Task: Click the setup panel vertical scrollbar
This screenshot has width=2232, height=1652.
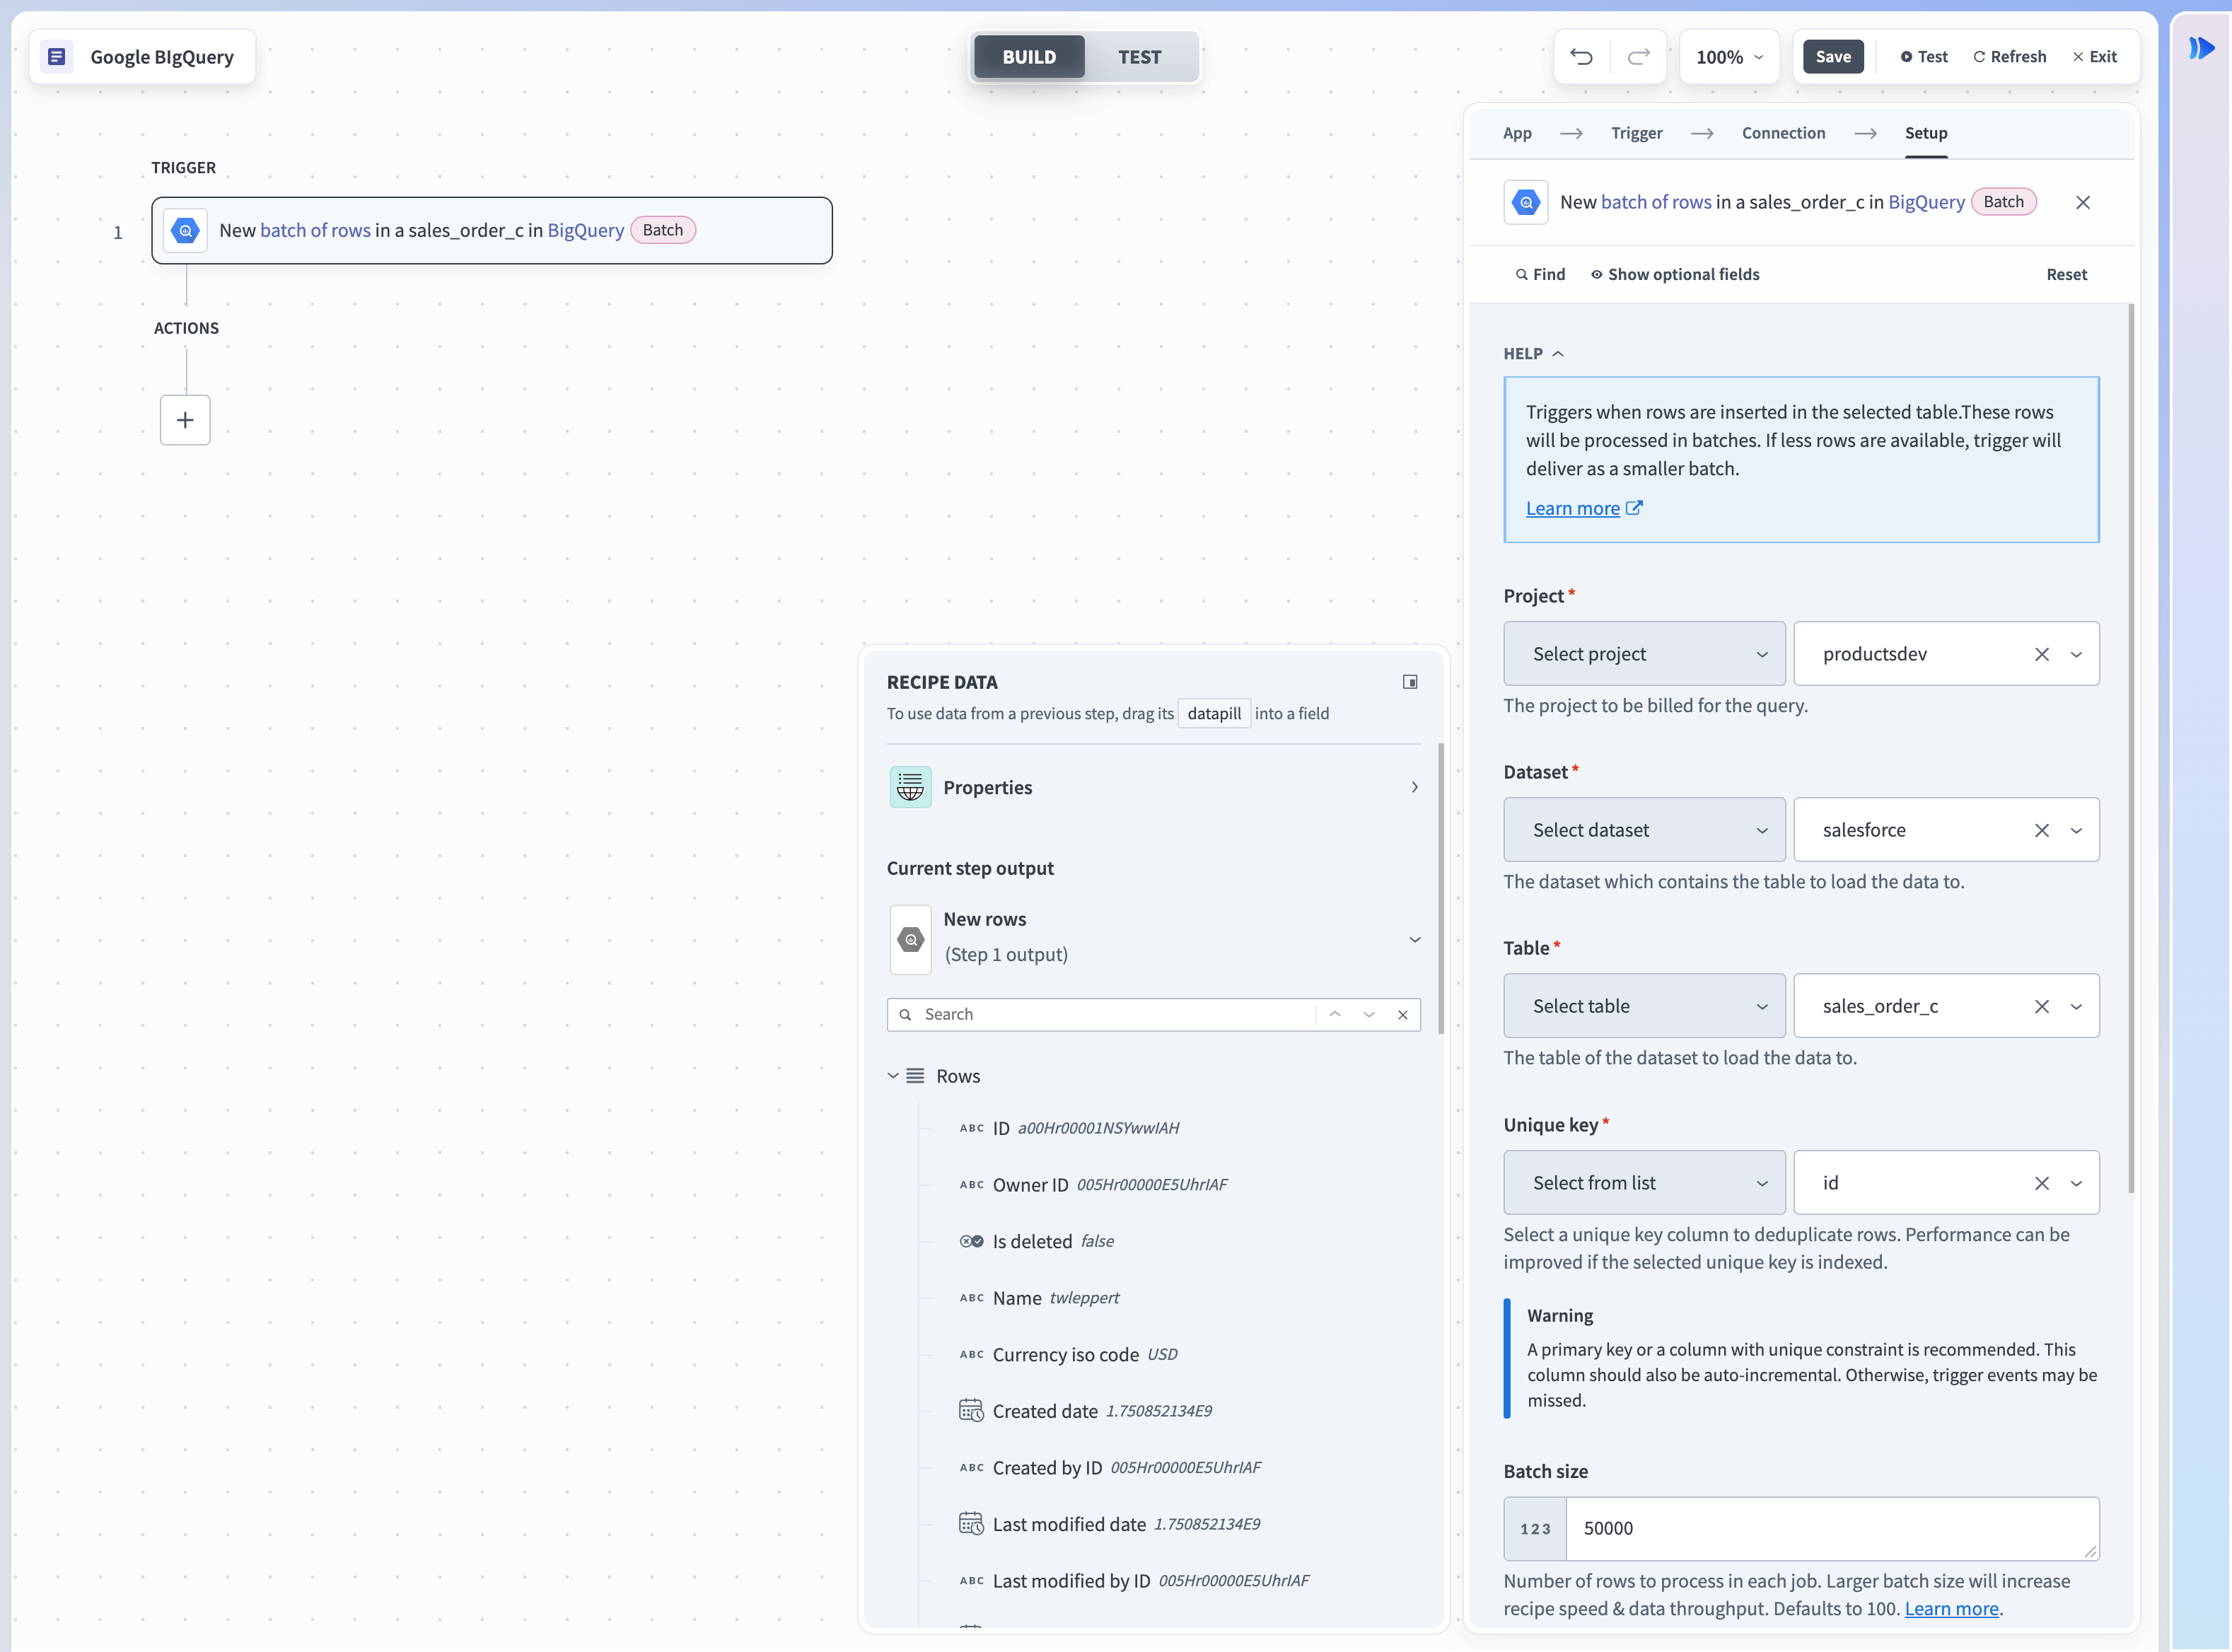Action: [2131, 748]
